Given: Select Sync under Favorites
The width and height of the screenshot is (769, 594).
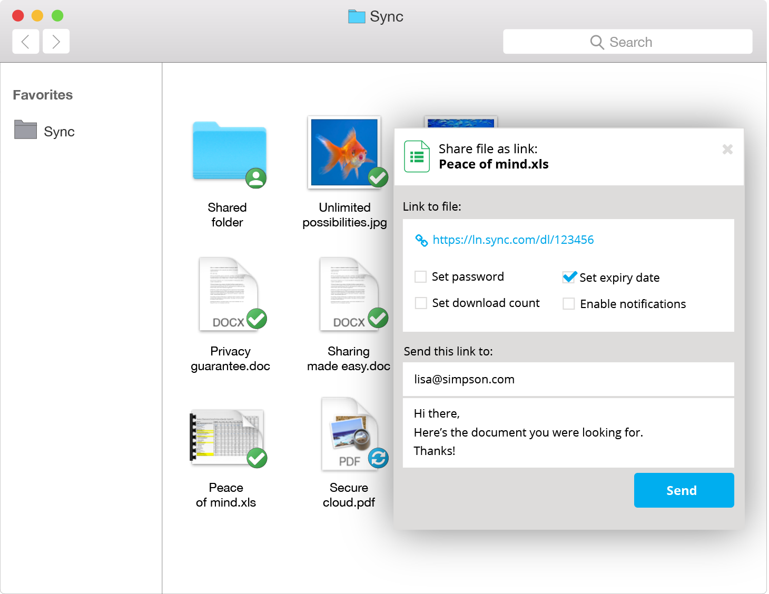Looking at the screenshot, I should click(59, 131).
